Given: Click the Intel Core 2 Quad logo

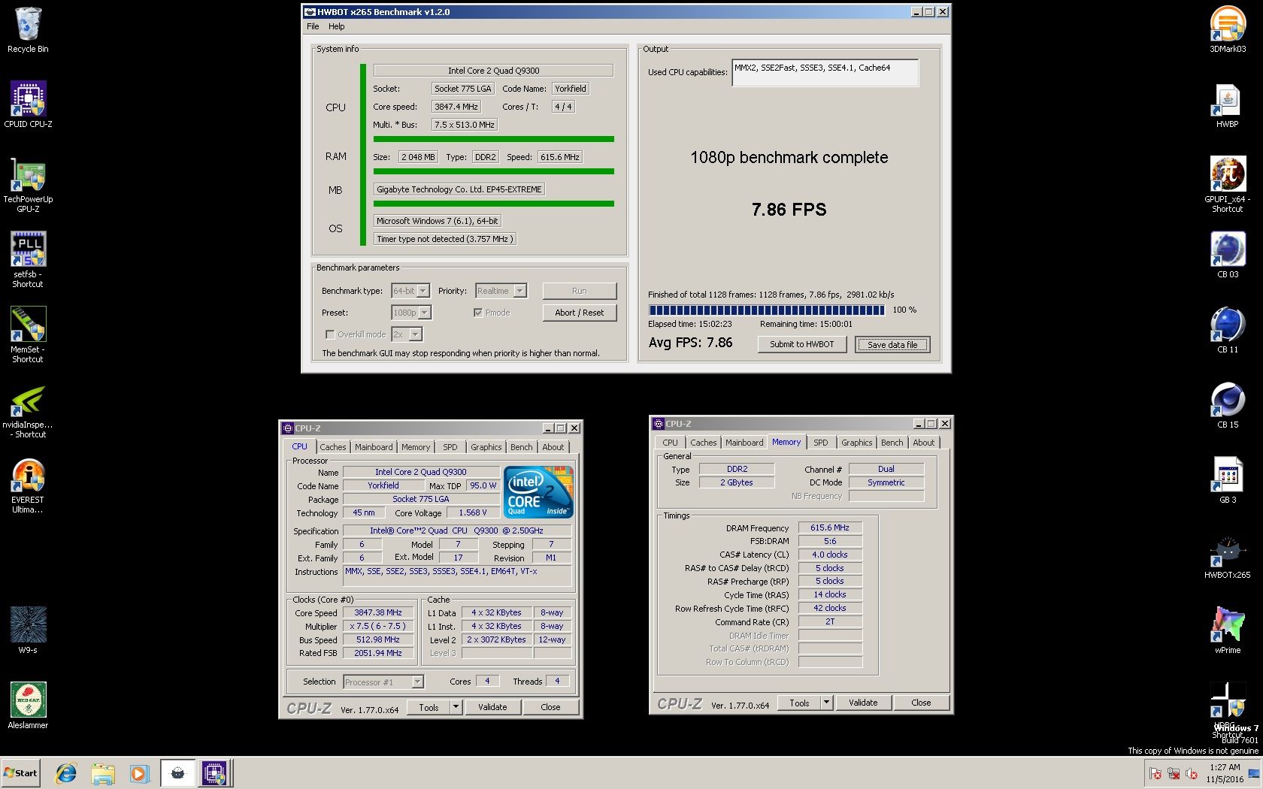Looking at the screenshot, I should (x=539, y=491).
